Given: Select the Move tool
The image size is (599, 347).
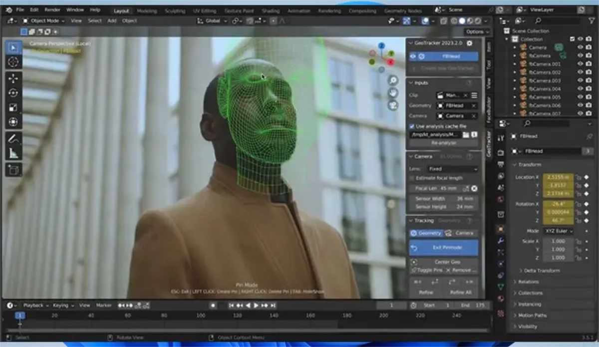Looking at the screenshot, I should [13, 78].
